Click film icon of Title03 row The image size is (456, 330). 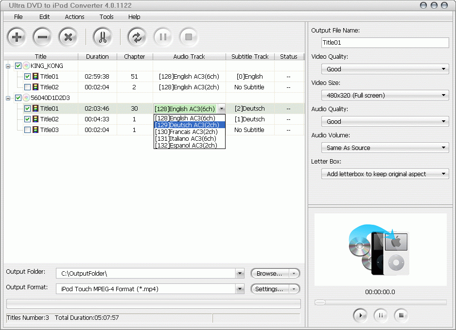[35, 130]
